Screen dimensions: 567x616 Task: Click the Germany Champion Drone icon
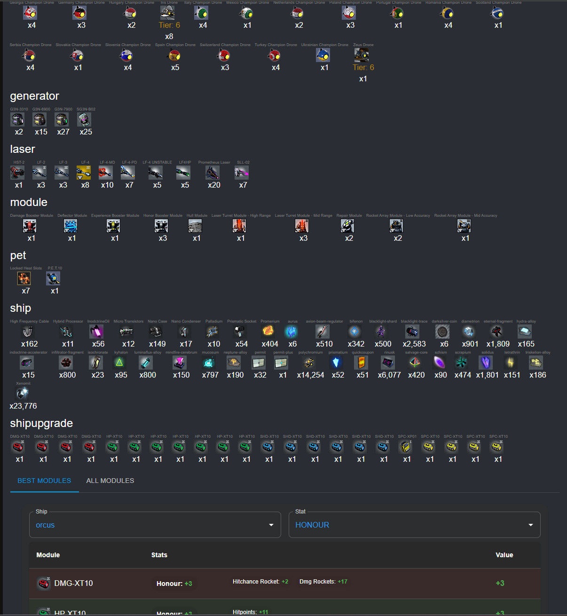click(x=79, y=13)
